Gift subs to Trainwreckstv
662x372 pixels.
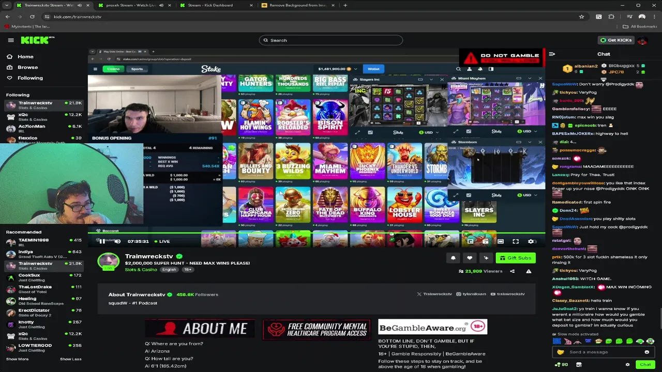point(516,258)
